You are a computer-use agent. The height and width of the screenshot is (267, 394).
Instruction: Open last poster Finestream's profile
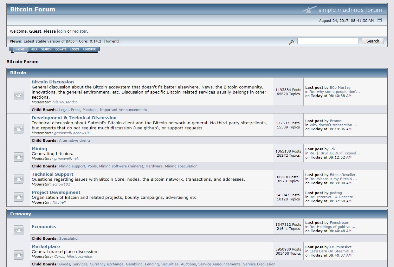(339, 223)
